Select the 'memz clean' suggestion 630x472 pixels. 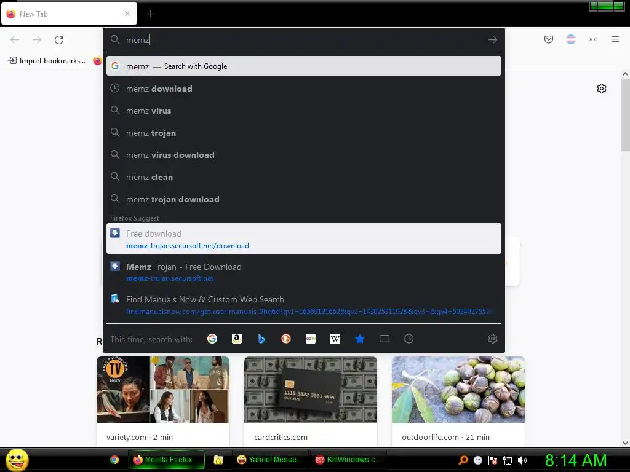(304, 177)
